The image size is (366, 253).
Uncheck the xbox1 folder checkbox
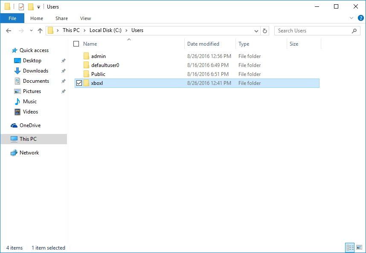click(x=79, y=83)
